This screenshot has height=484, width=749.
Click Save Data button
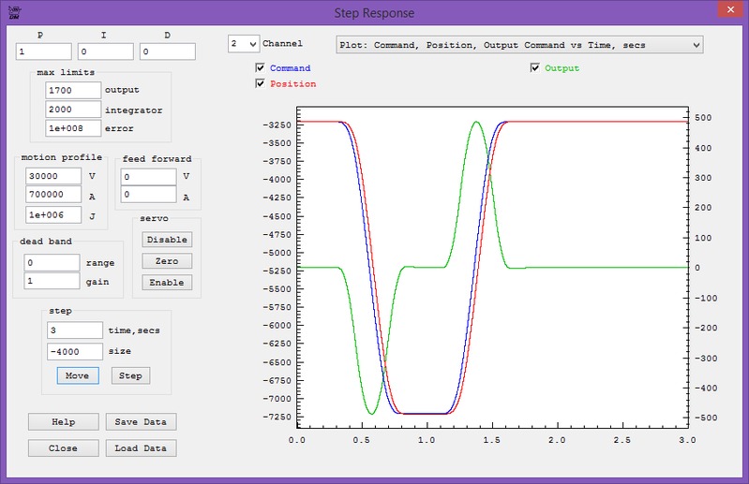141,422
